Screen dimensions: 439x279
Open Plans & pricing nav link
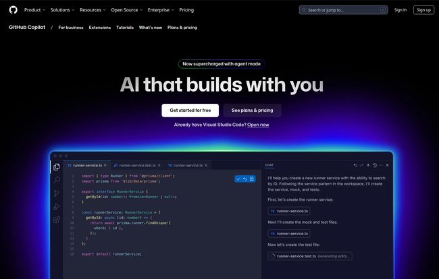[182, 28]
